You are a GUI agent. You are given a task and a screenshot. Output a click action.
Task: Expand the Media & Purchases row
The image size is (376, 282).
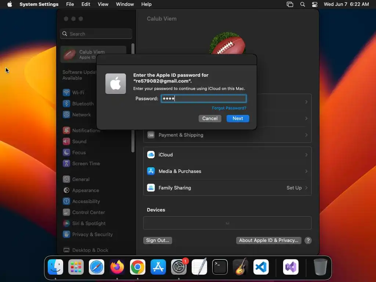pyautogui.click(x=227, y=171)
